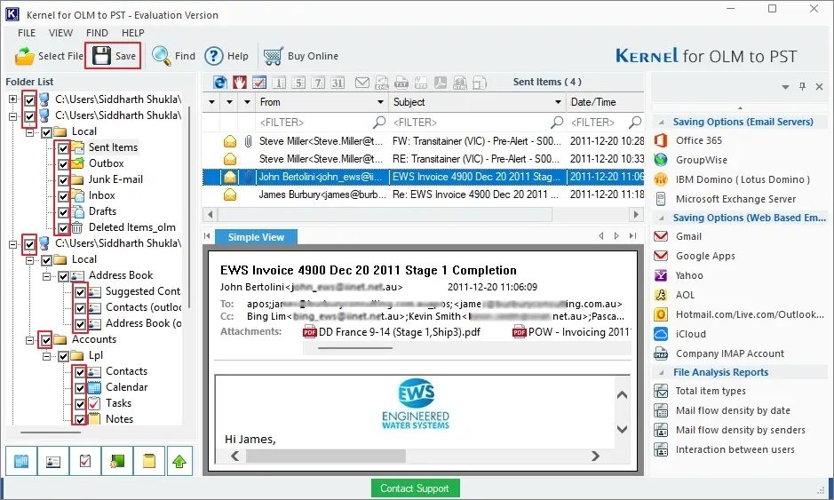Select the Simple View tab
Image resolution: width=834 pixels, height=500 pixels.
click(x=256, y=237)
